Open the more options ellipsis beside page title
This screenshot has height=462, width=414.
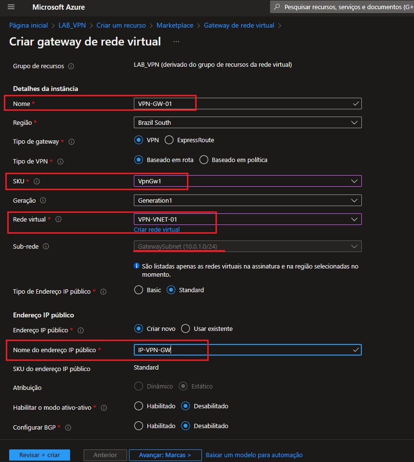pyautogui.click(x=176, y=42)
